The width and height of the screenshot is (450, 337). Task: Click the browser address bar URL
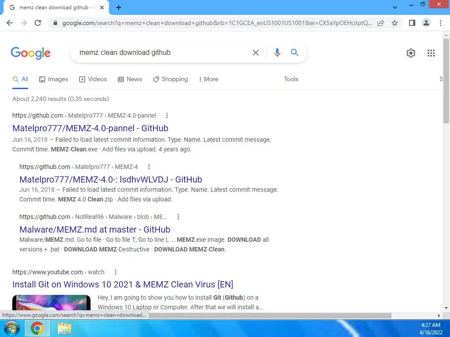coord(217,23)
